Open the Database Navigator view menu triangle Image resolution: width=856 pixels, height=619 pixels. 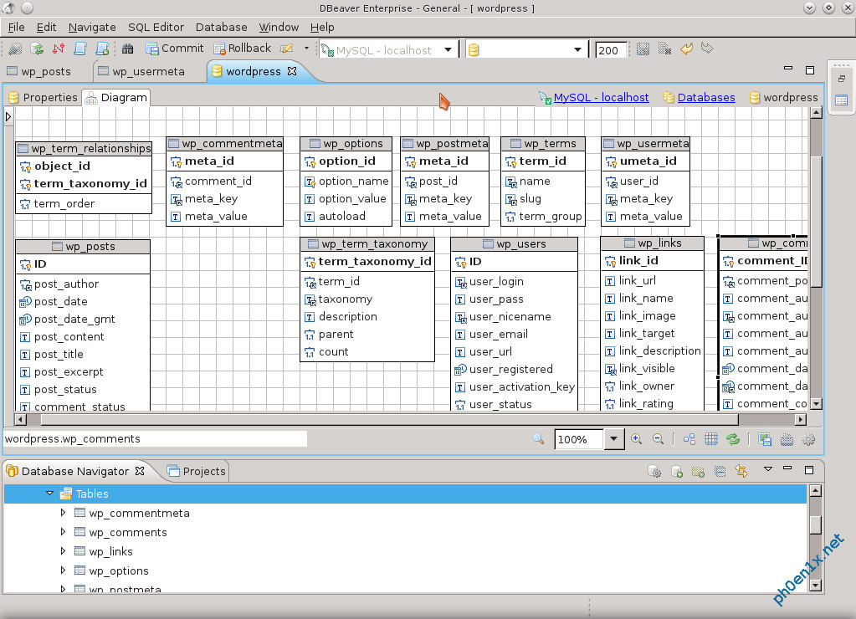[768, 469]
